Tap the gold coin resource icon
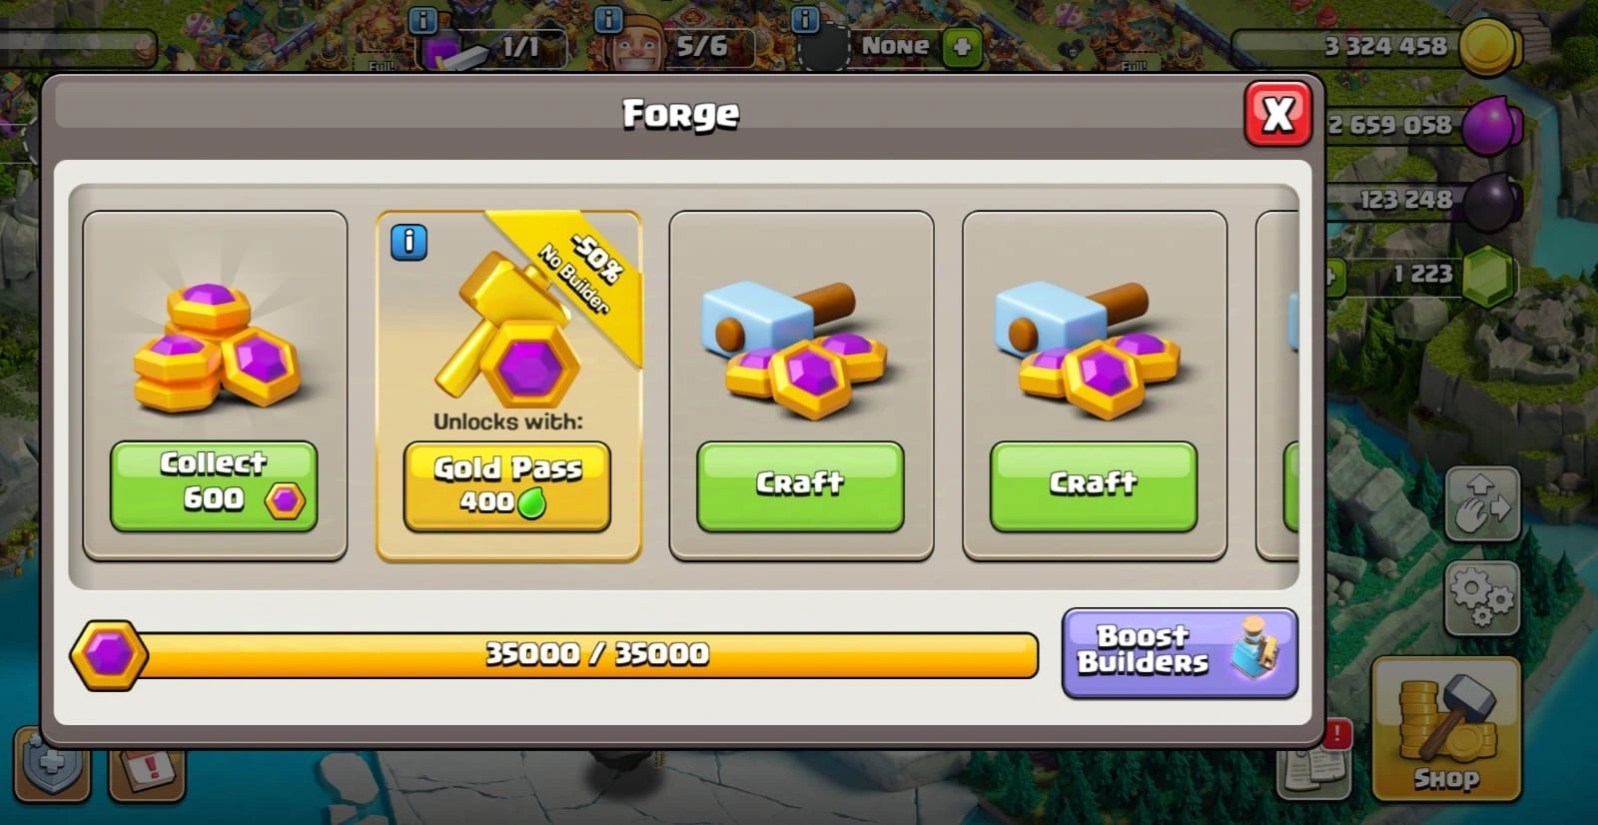Viewport: 1598px width, 825px height. pyautogui.click(x=1489, y=47)
